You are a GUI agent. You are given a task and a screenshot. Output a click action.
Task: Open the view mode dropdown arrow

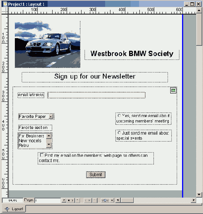[x=112, y=200]
